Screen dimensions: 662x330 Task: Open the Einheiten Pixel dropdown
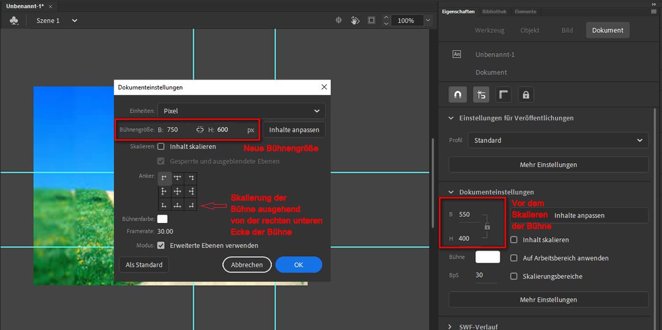coord(241,111)
